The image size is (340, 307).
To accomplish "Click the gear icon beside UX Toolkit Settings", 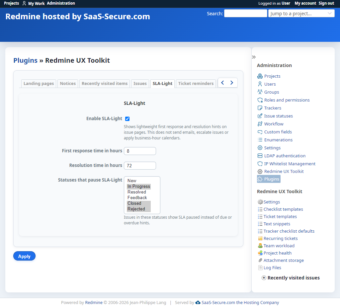I will pyautogui.click(x=260, y=202).
